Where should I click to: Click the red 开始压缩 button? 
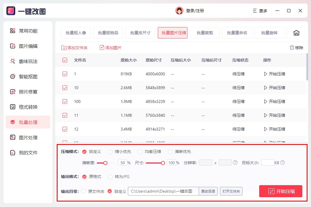click(281, 191)
